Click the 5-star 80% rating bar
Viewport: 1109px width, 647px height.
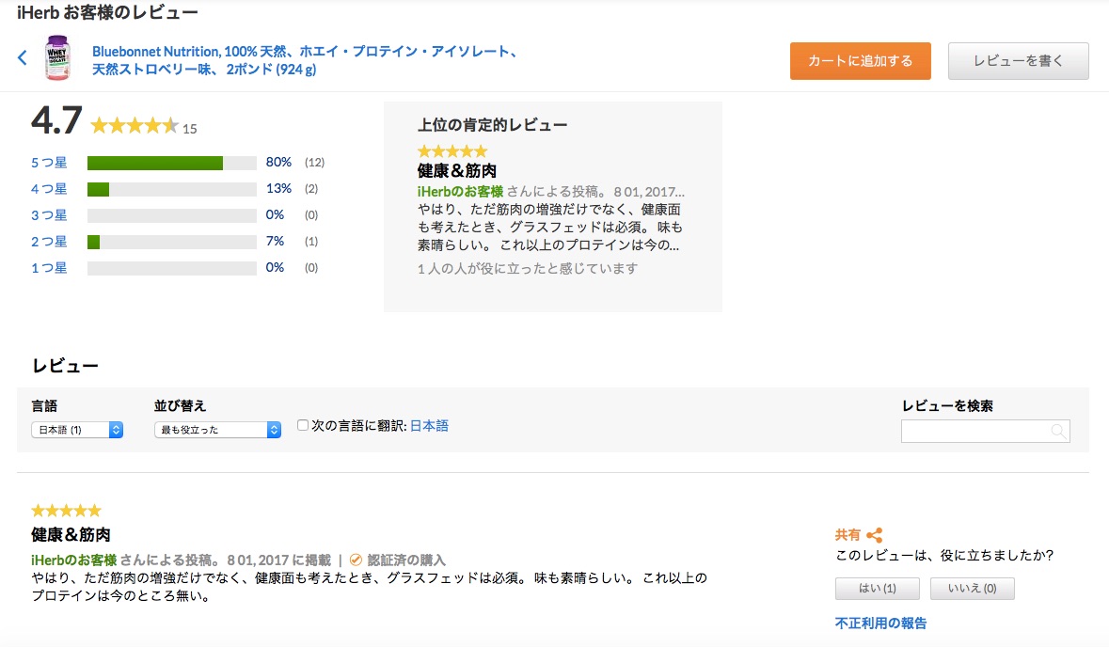pos(172,163)
